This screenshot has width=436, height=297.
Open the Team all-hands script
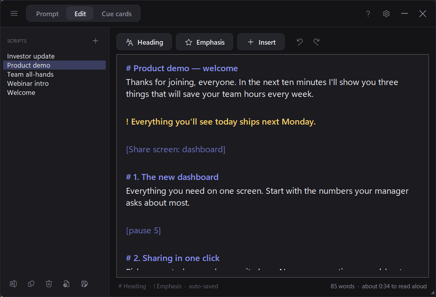click(x=55, y=74)
